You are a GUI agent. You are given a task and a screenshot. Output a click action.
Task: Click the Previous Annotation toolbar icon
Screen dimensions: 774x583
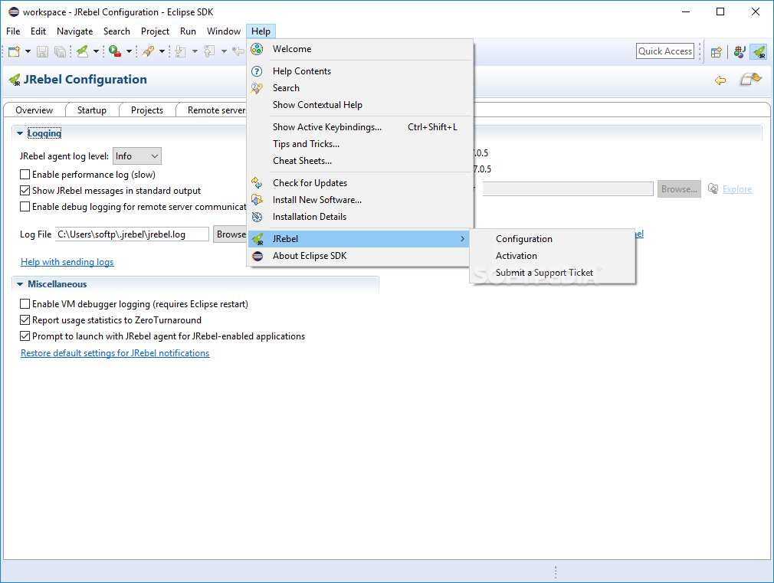(x=210, y=51)
